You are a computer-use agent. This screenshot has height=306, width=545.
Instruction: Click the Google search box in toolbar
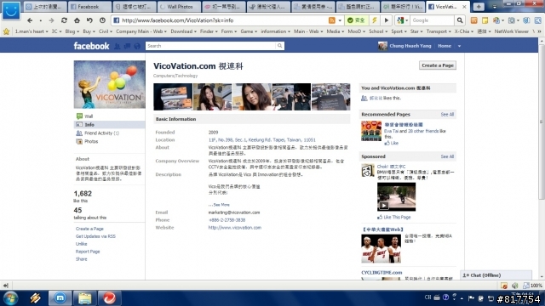click(x=433, y=20)
